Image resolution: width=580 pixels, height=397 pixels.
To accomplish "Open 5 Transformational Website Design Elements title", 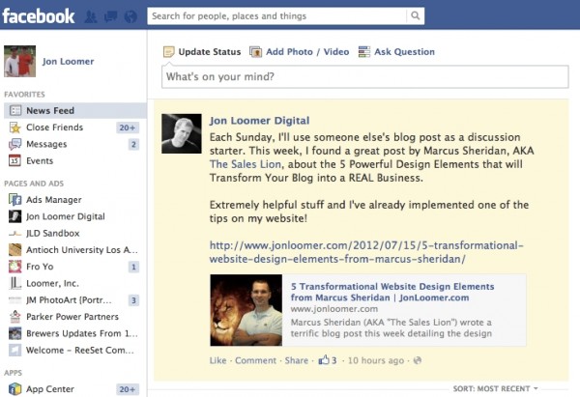I will tap(392, 292).
